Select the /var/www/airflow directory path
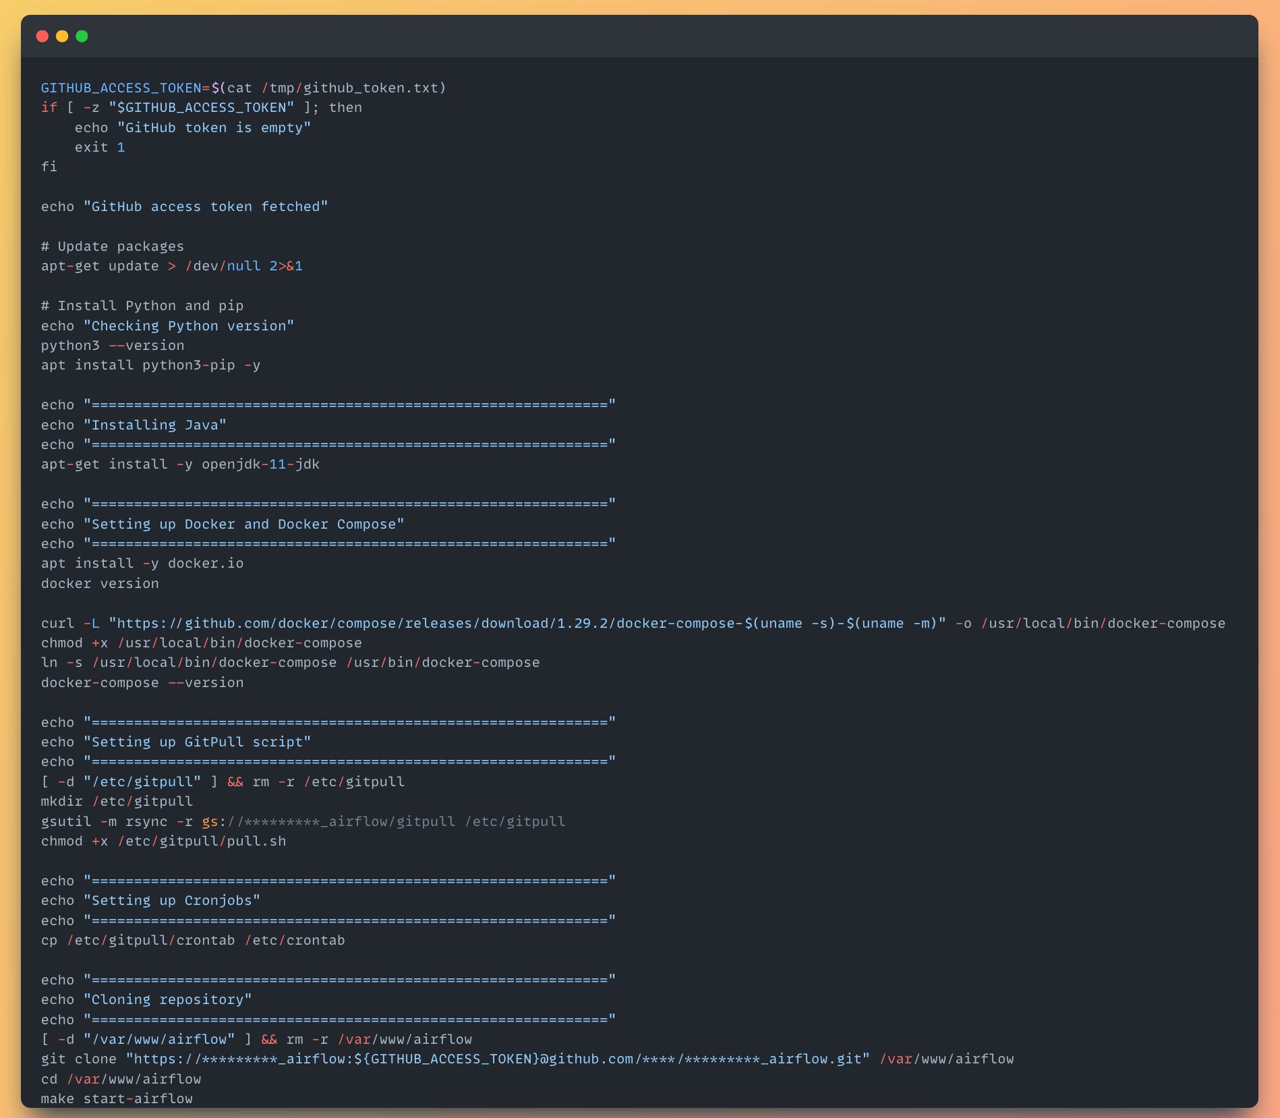The image size is (1280, 1118). click(134, 1079)
